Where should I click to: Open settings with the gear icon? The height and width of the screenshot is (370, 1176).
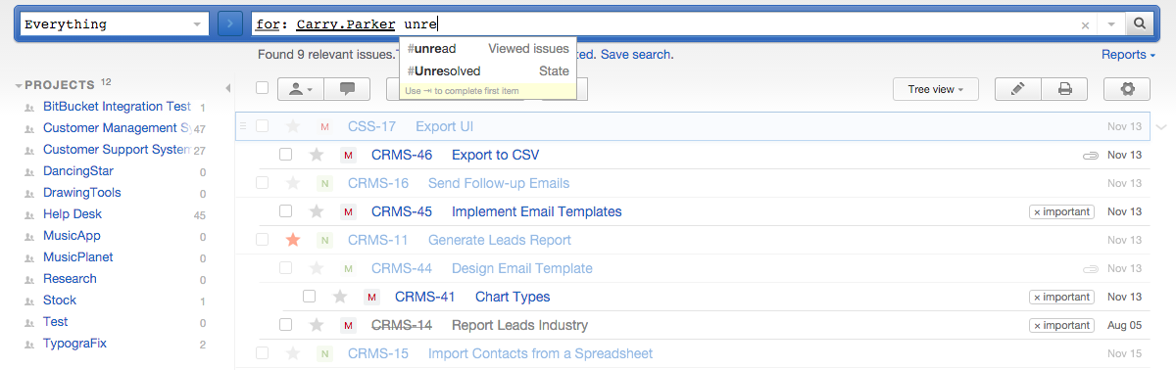1127,89
